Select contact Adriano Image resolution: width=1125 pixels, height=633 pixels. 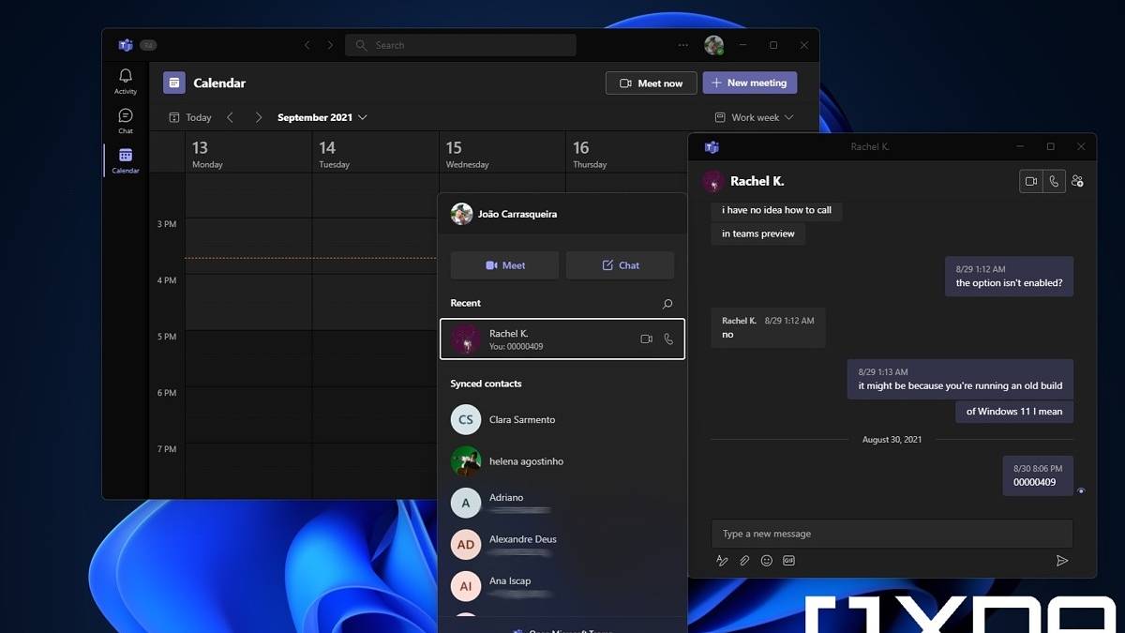[x=562, y=503]
